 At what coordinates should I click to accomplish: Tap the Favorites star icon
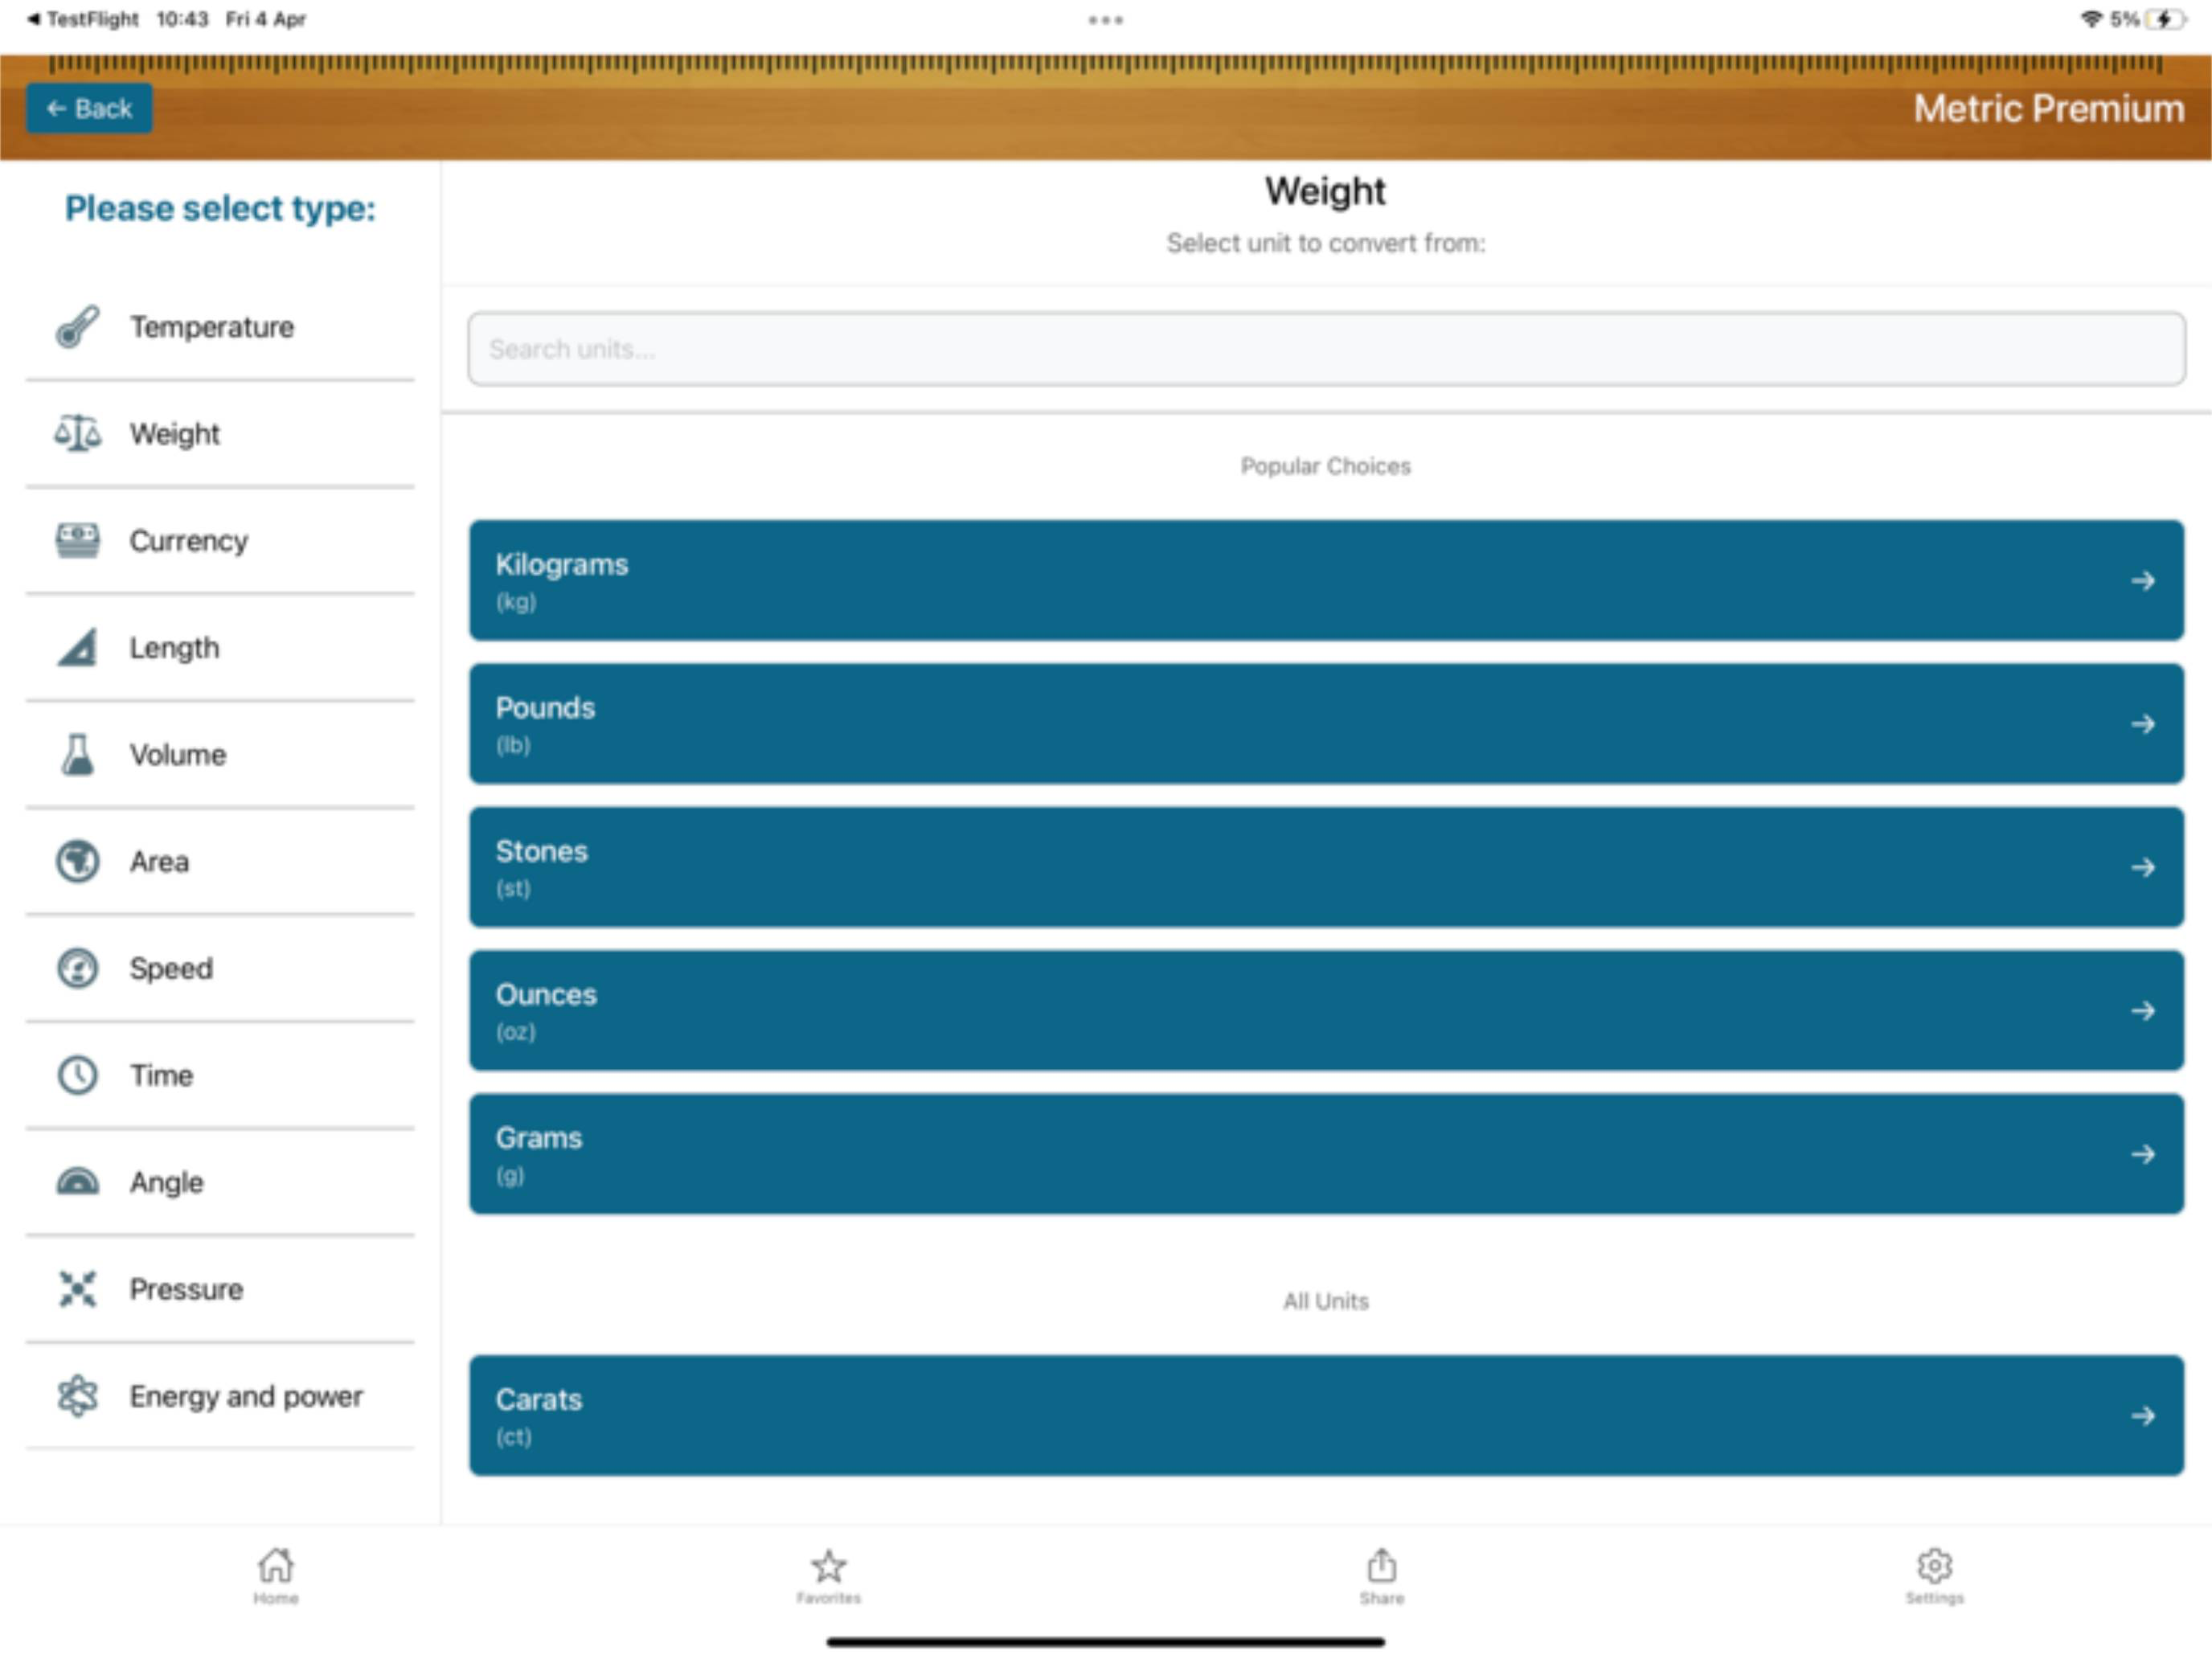pyautogui.click(x=829, y=1566)
